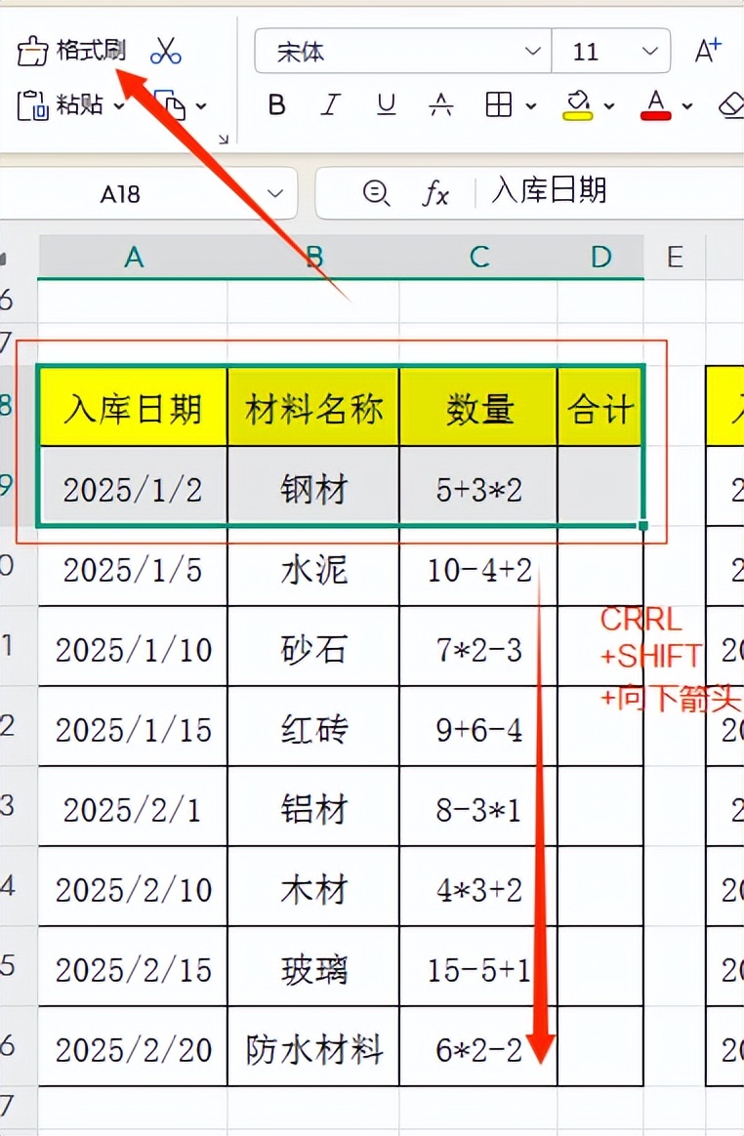Select cell with date 2025/1/2
Screen dimensions: 744x1136
134,487
